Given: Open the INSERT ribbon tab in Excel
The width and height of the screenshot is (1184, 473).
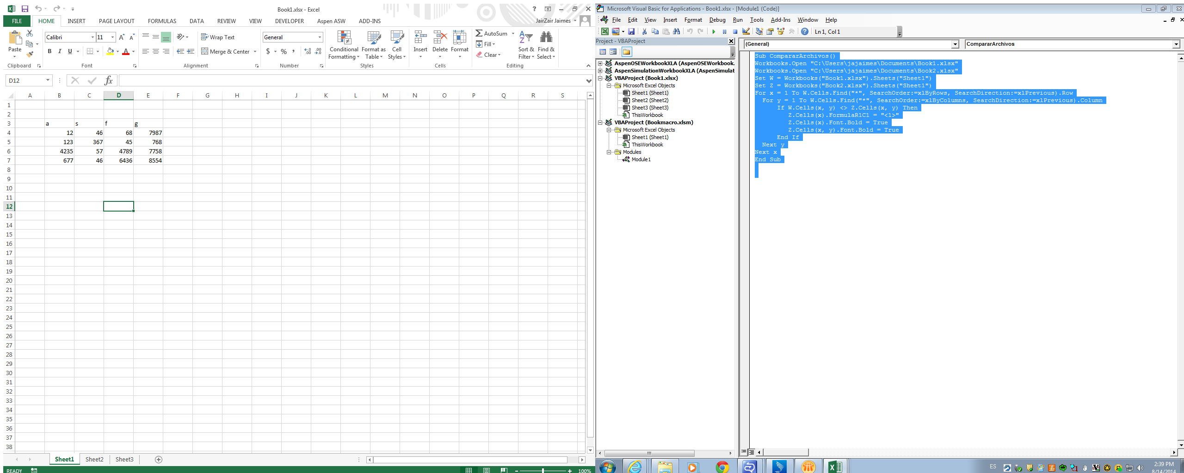Looking at the screenshot, I should 76,21.
